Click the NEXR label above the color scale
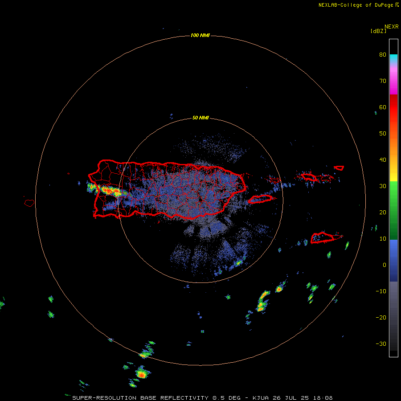The width and height of the screenshot is (401, 401). pyautogui.click(x=392, y=26)
